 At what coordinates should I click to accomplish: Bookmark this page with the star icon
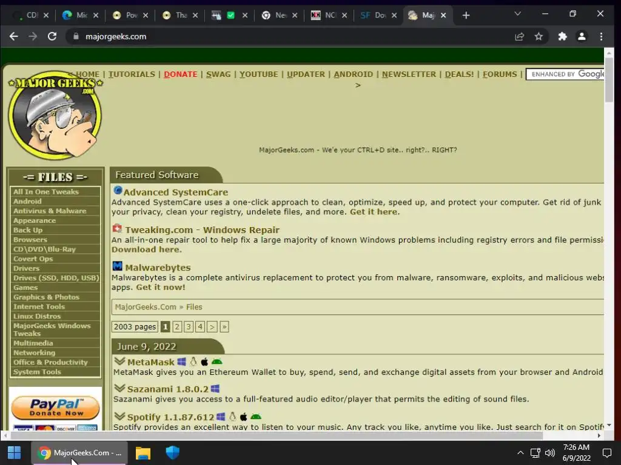pyautogui.click(x=539, y=36)
